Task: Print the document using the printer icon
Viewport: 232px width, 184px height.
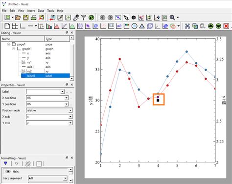Action: (x=34, y=17)
